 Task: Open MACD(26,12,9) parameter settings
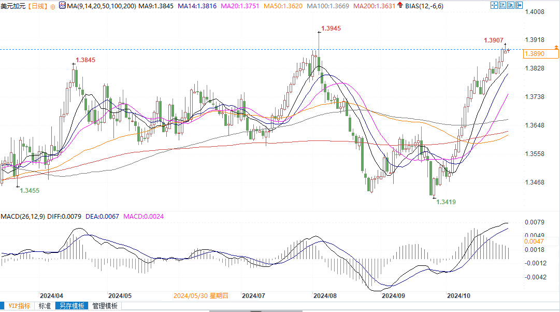(23, 216)
